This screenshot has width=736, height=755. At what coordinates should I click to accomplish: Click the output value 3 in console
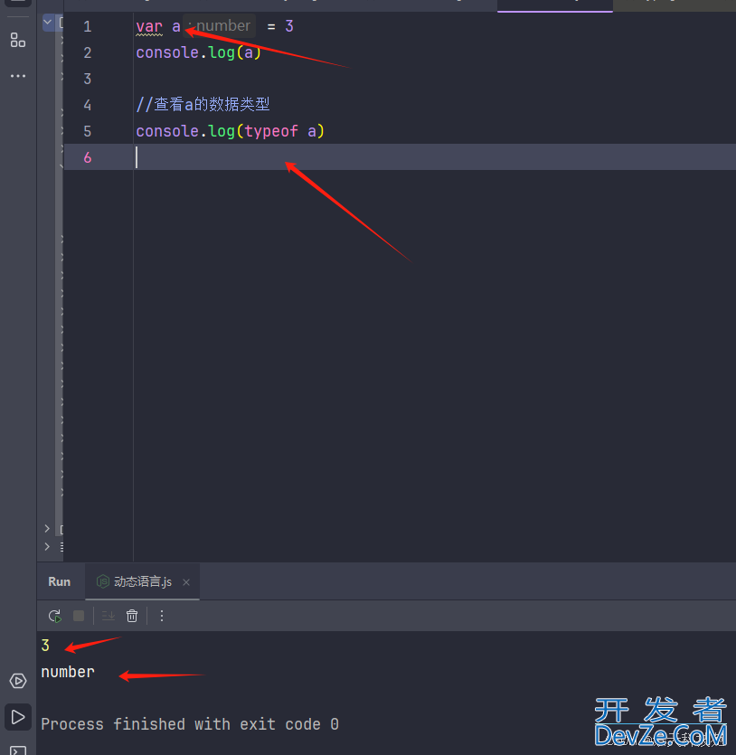coord(45,646)
